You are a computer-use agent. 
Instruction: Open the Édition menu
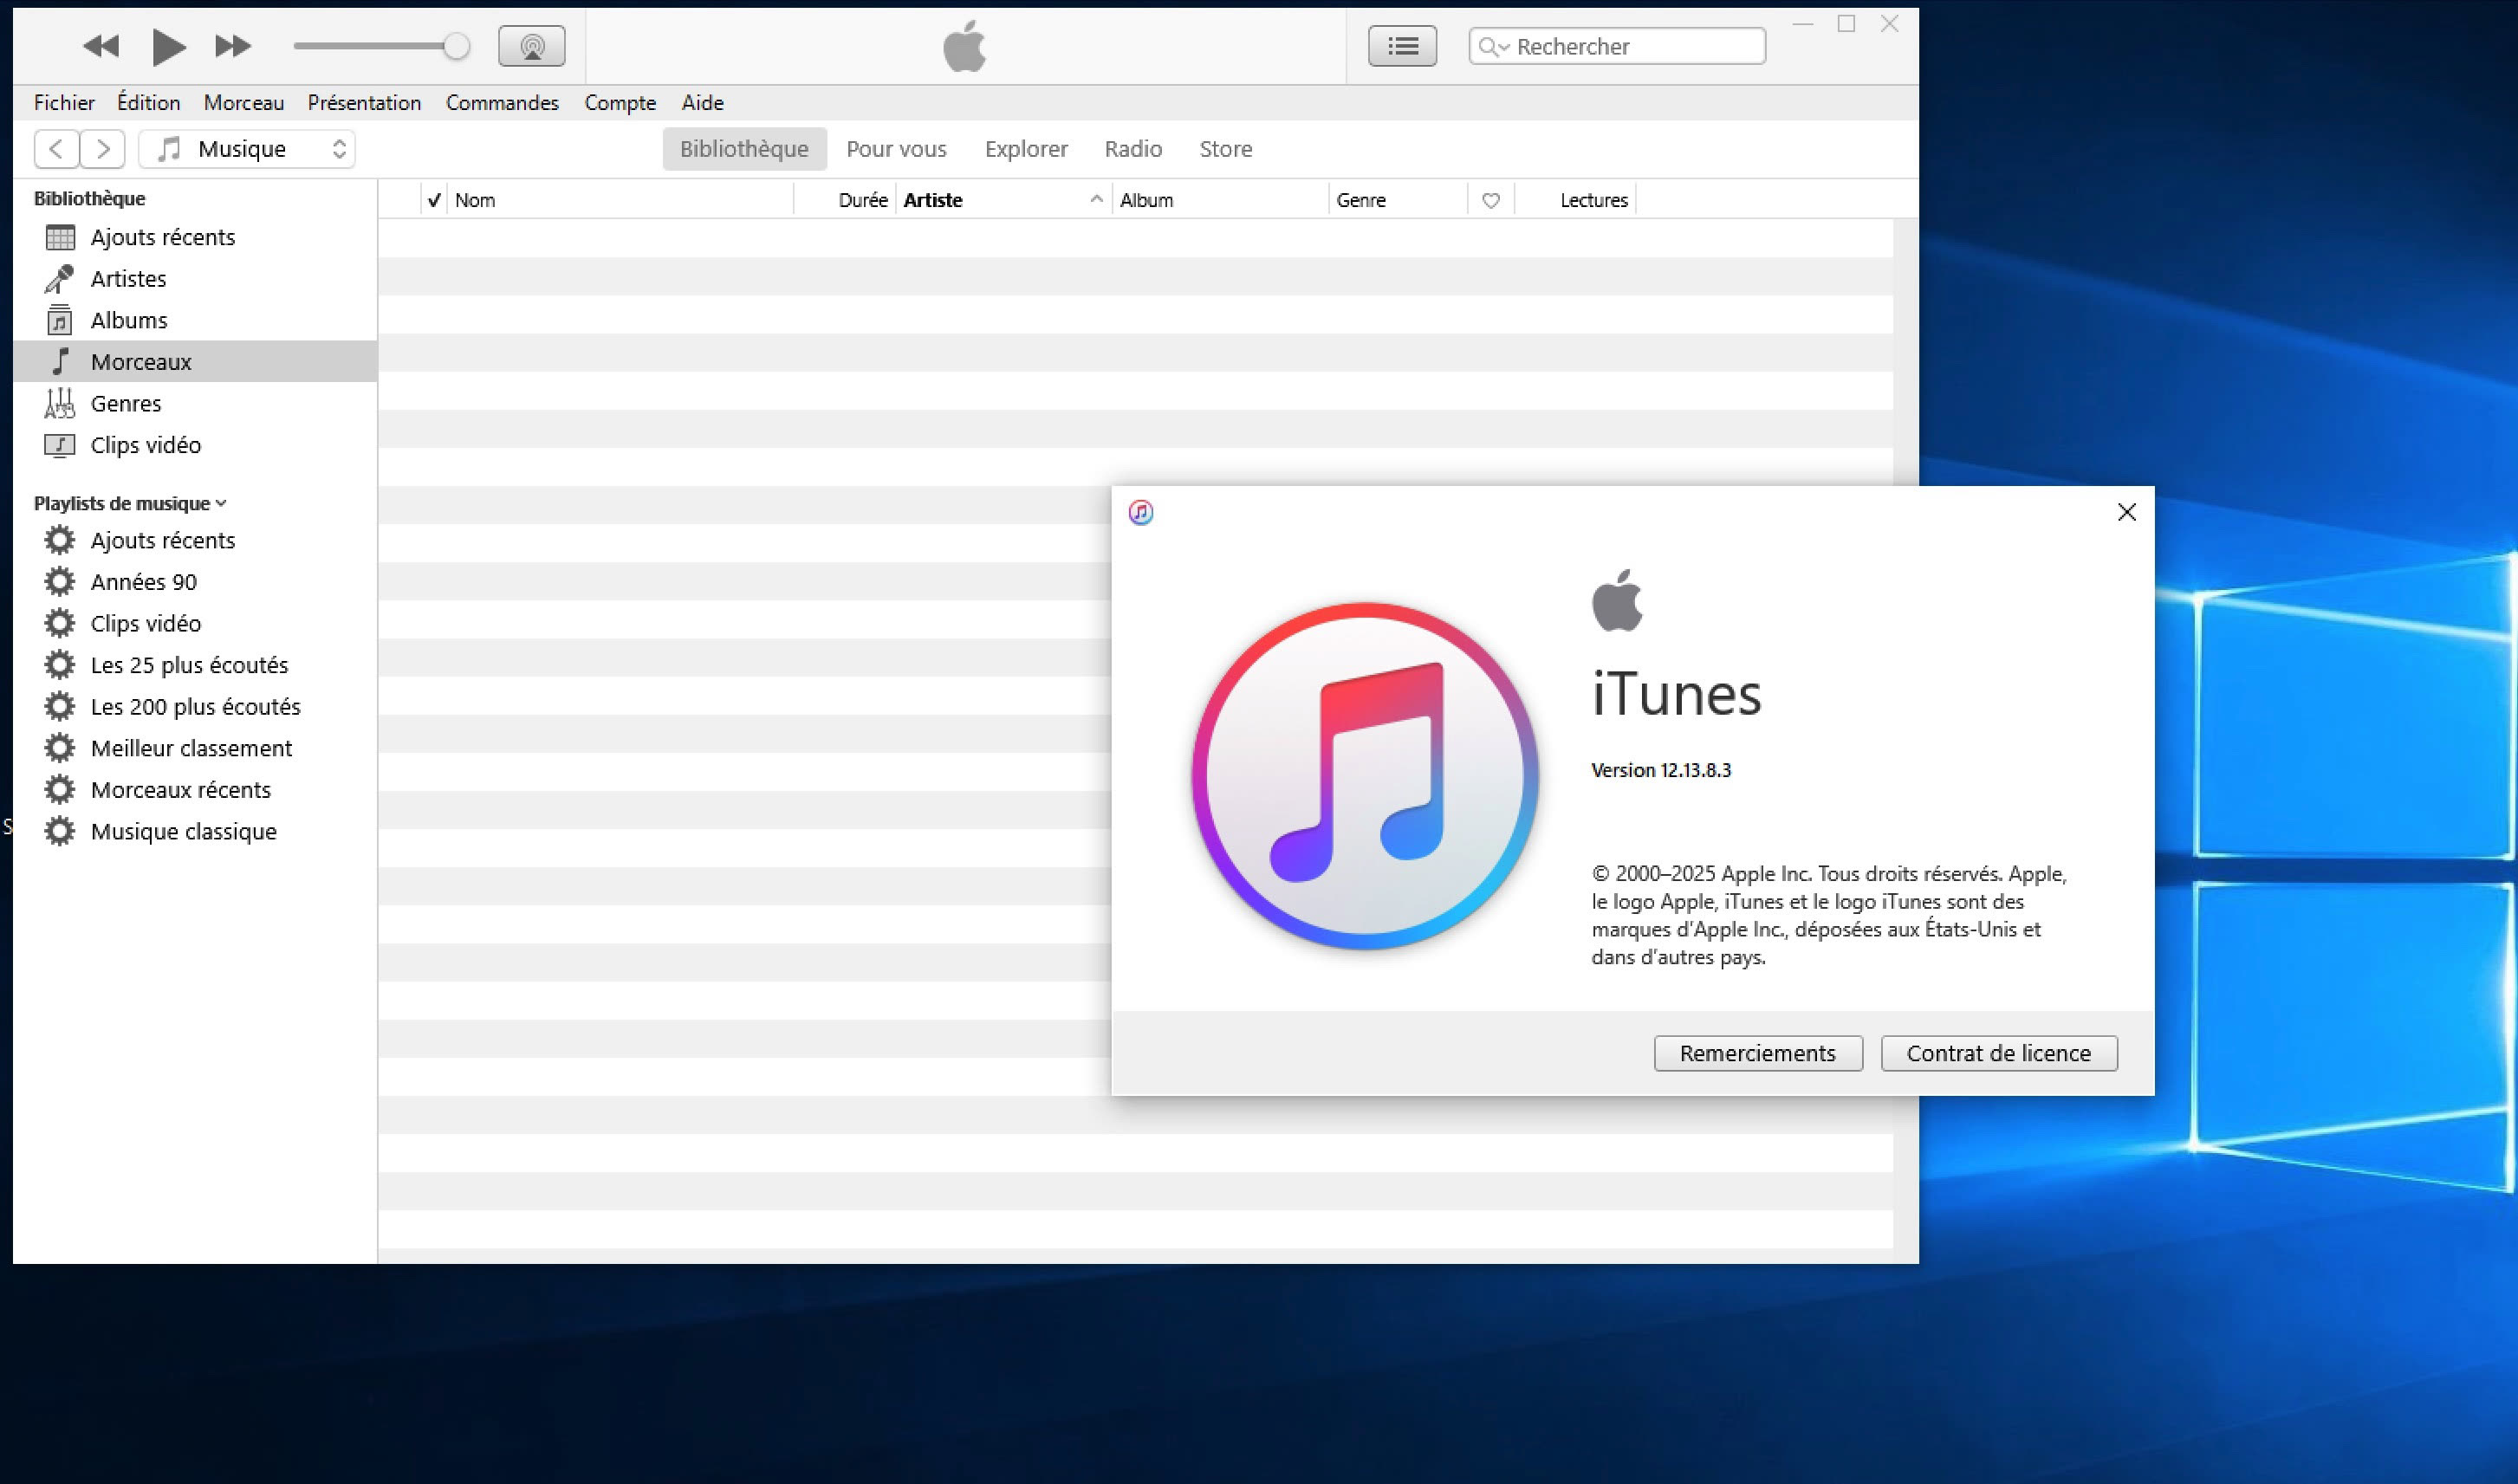click(x=148, y=102)
